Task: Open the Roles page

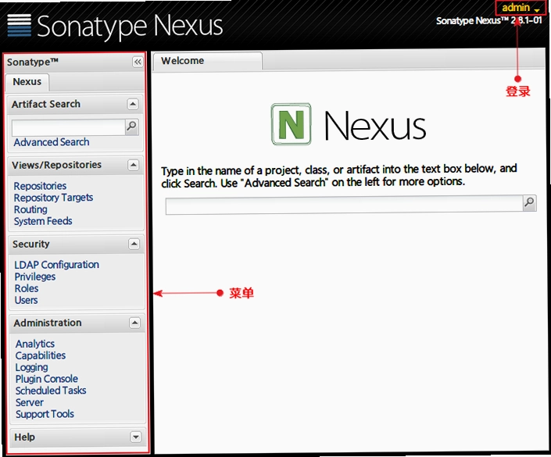Action: (27, 288)
